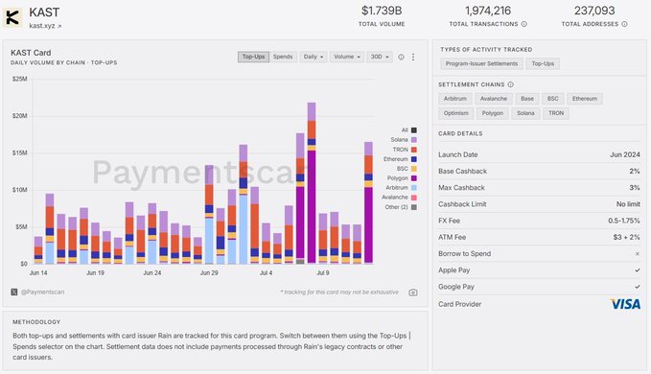Click the 237,093 total addresses value
This screenshot has height=374, width=651.
[594, 11]
